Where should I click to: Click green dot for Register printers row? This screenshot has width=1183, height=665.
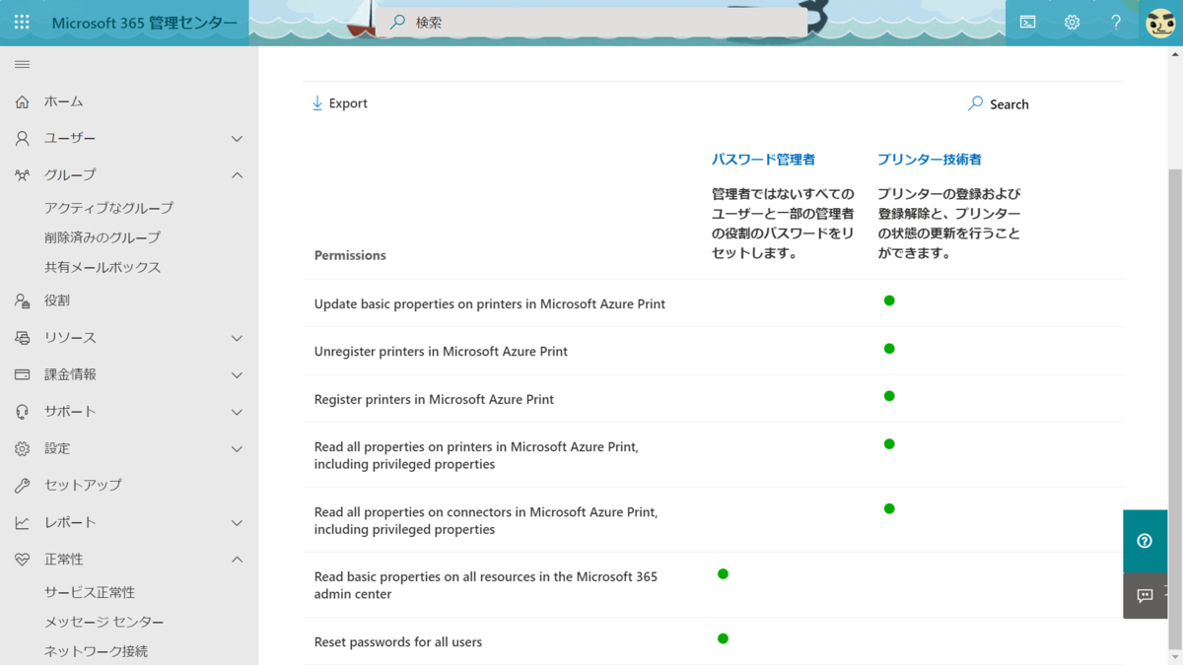point(889,396)
